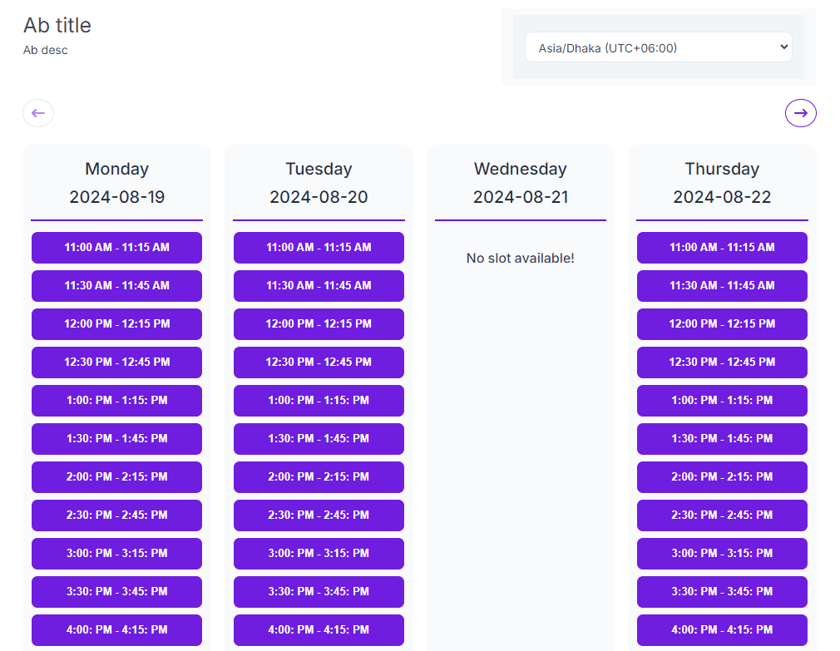
Task: Click Thursday 1:30 PM - 1:45 PM slot
Action: point(722,439)
